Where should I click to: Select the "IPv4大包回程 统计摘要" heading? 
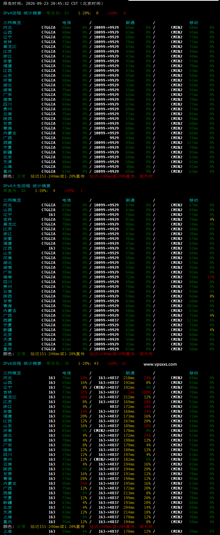tap(27, 186)
